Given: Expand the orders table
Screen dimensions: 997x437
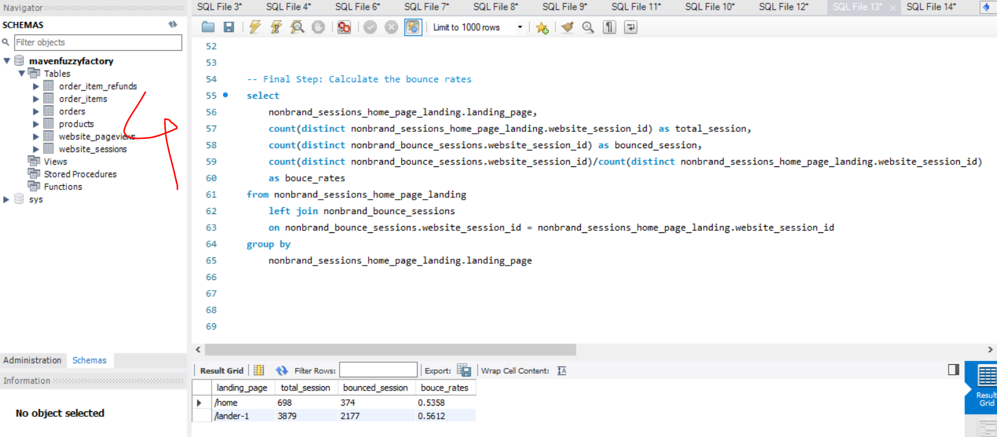Looking at the screenshot, I should 36,111.
